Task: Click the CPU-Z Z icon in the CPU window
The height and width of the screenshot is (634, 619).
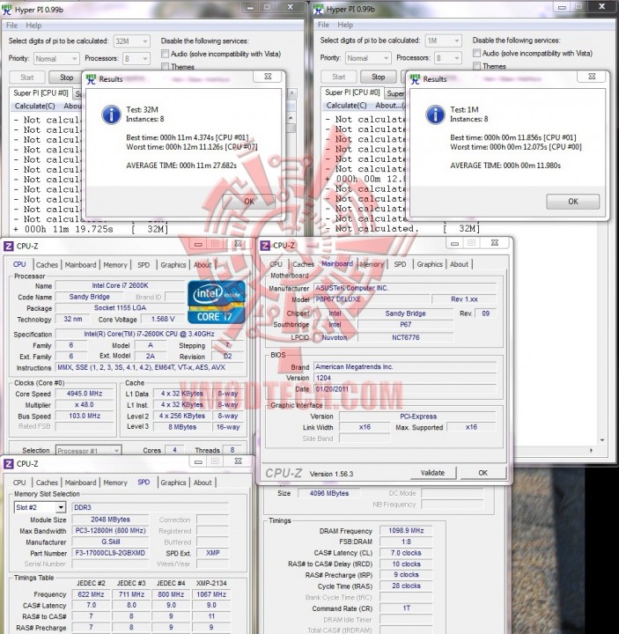Action: [x=9, y=247]
